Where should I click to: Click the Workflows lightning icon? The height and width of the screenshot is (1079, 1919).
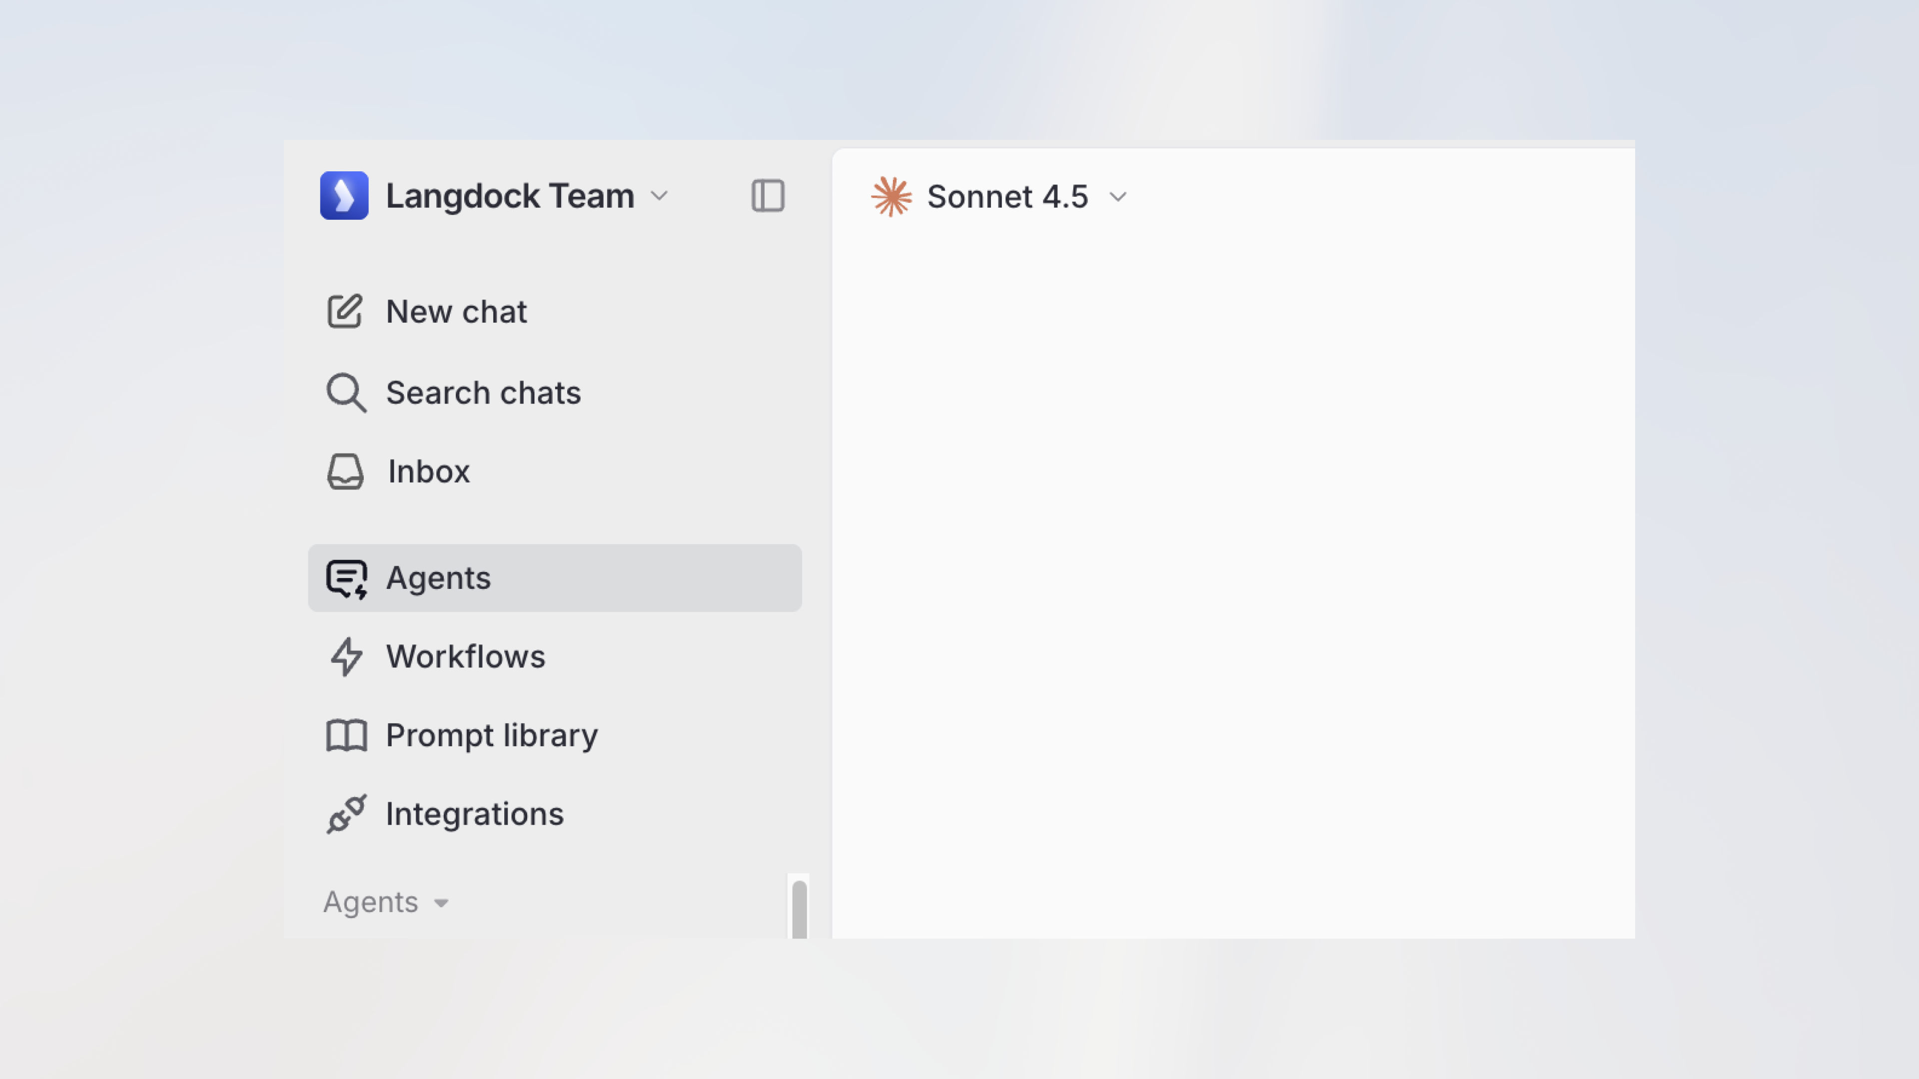(346, 657)
